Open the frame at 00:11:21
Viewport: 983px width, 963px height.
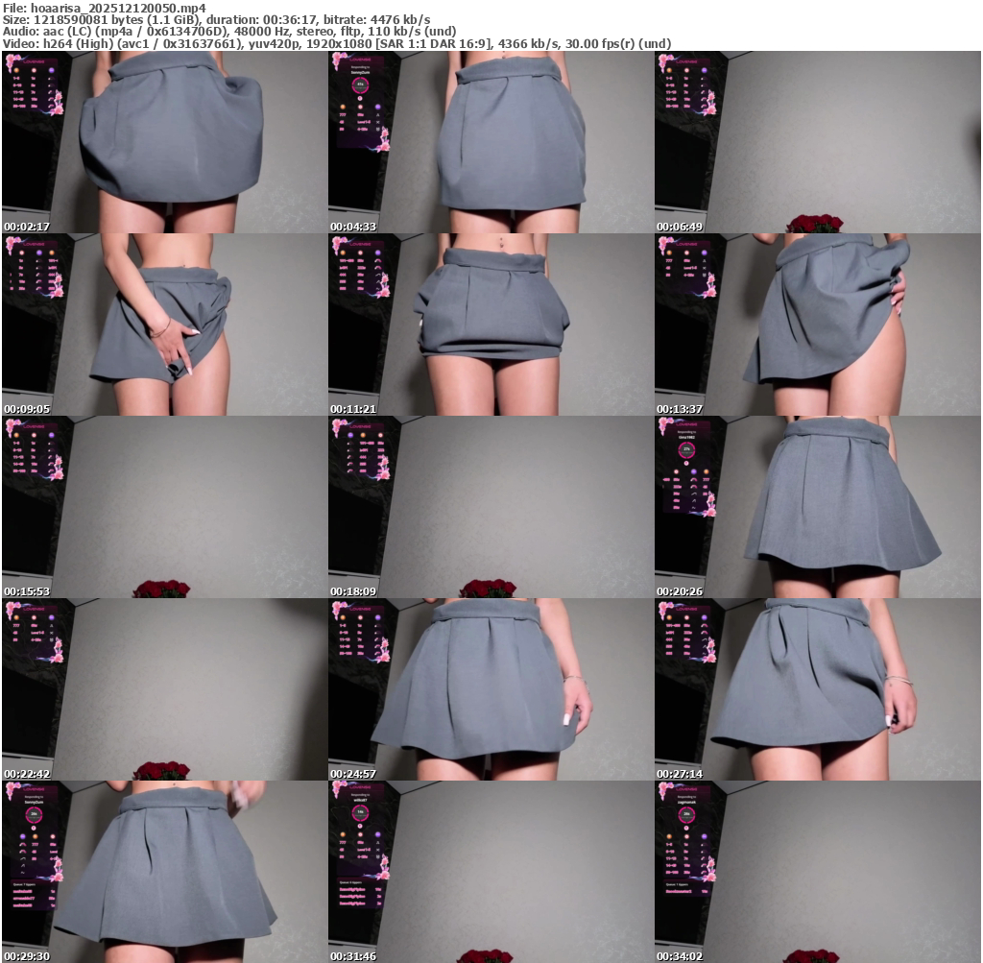point(491,325)
